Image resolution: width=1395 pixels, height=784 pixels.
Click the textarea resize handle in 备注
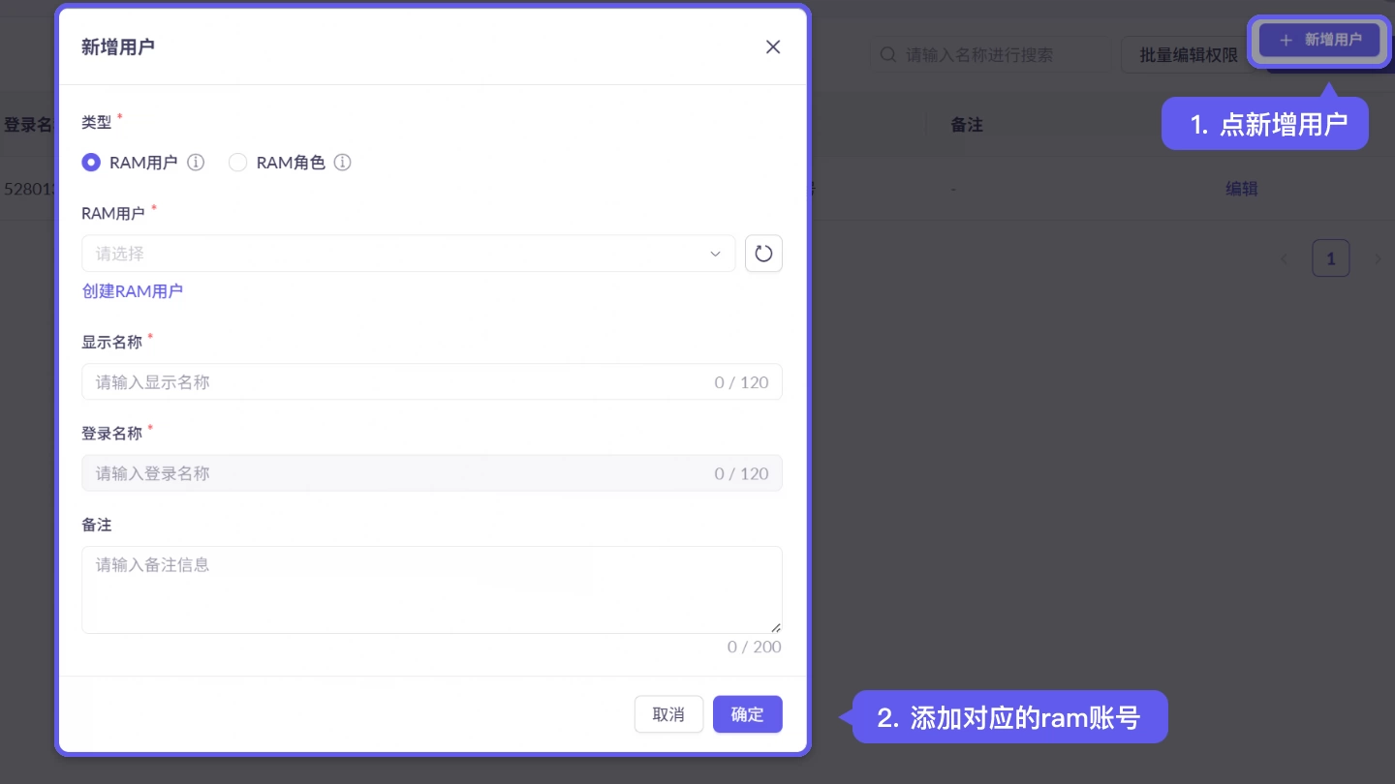click(x=776, y=627)
